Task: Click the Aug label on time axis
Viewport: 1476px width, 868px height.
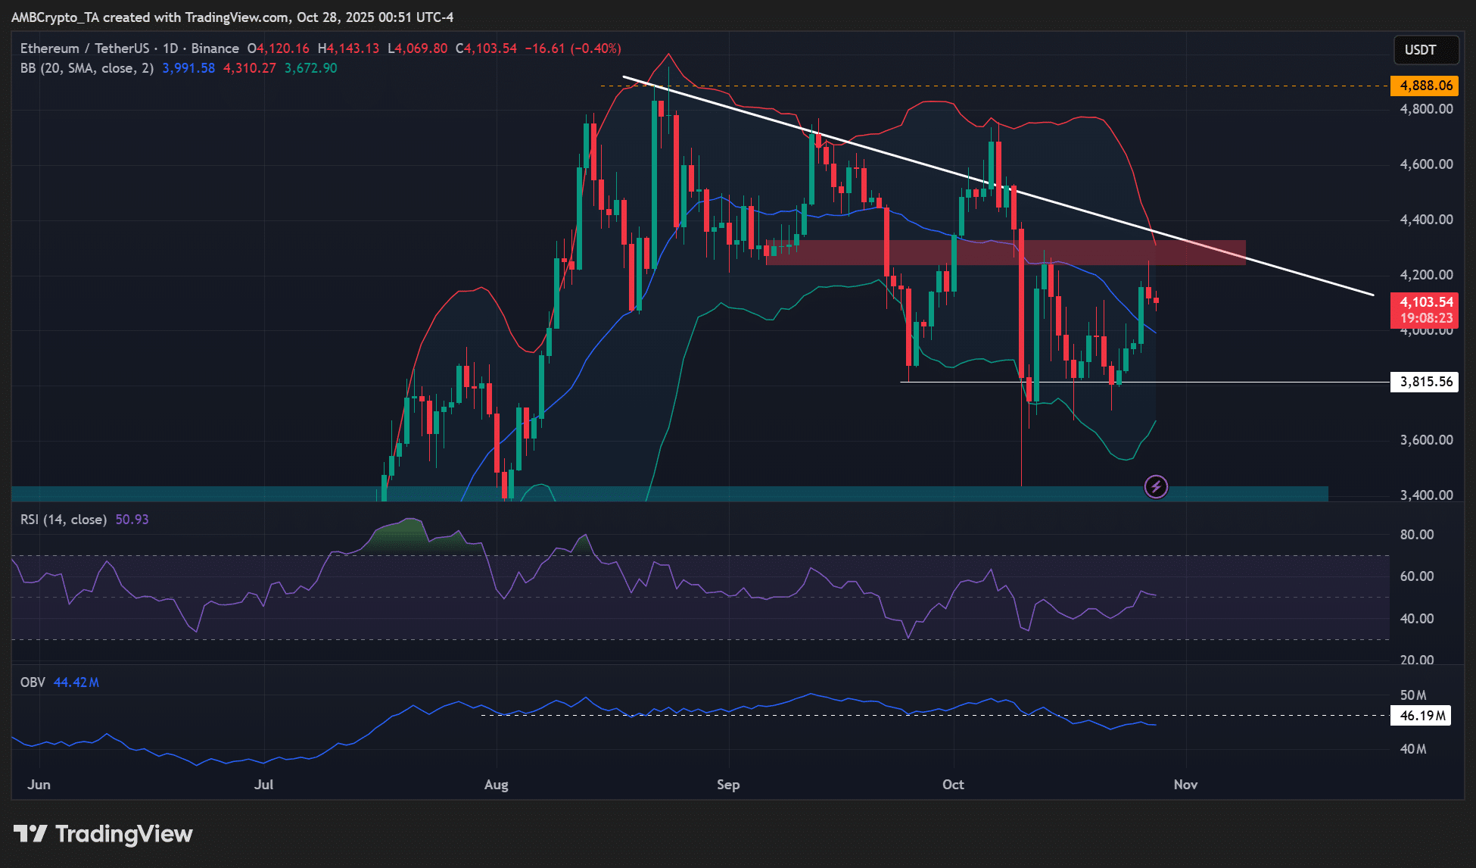Action: tap(496, 785)
